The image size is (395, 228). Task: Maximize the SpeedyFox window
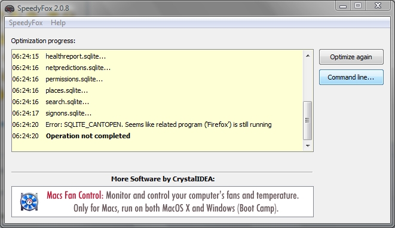(x=358, y=6)
